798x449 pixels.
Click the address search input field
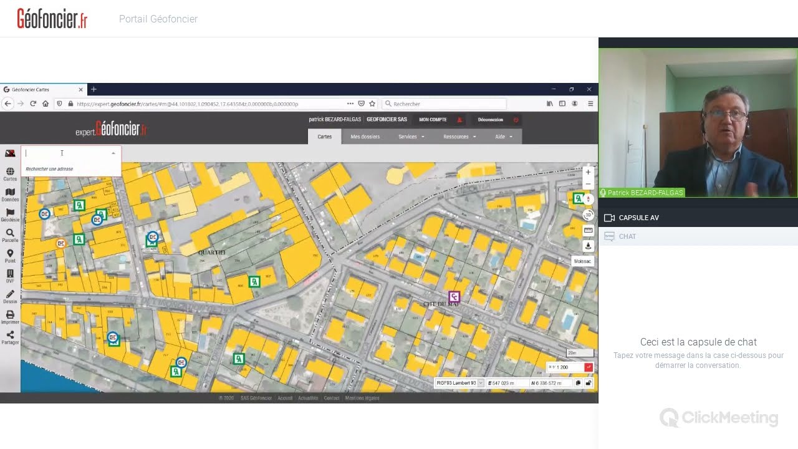(x=65, y=153)
